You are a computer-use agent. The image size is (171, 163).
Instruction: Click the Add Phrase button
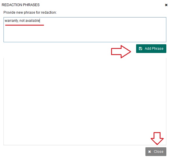coord(151,49)
